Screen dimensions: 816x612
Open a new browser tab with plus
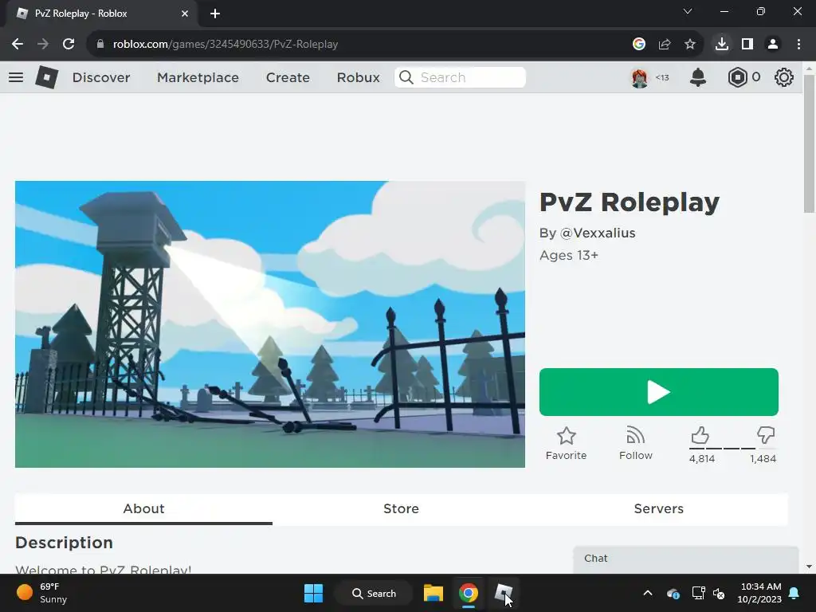click(x=215, y=14)
